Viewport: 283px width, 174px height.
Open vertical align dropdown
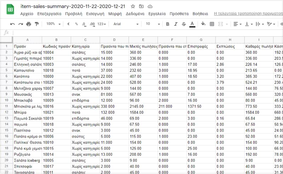tap(249, 24)
